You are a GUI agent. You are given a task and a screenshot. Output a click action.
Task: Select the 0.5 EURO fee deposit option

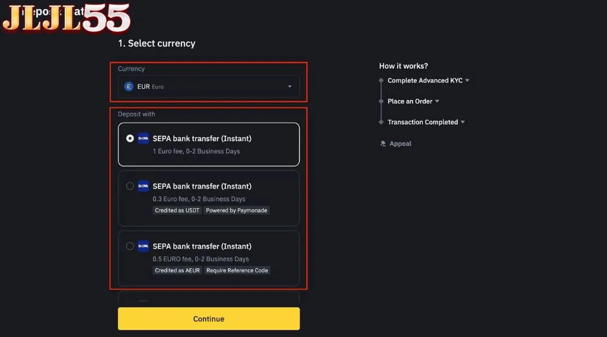(130, 246)
